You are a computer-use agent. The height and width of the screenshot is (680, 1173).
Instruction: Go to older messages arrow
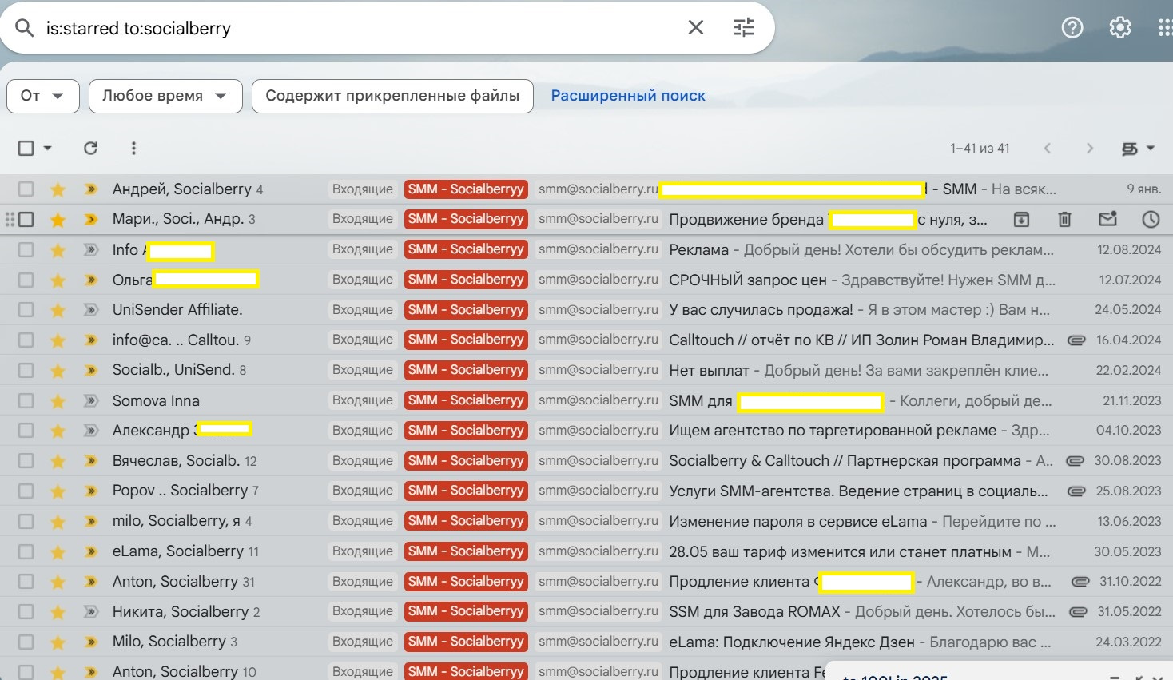click(1089, 148)
